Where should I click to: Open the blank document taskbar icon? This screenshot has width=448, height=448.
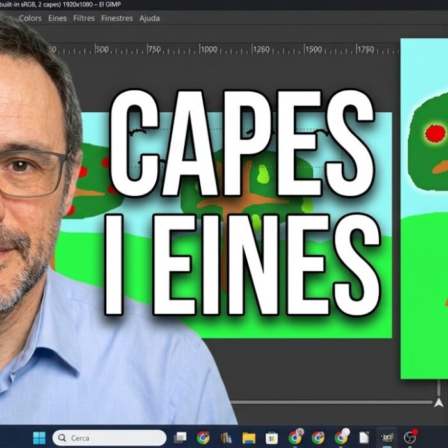tap(364, 438)
